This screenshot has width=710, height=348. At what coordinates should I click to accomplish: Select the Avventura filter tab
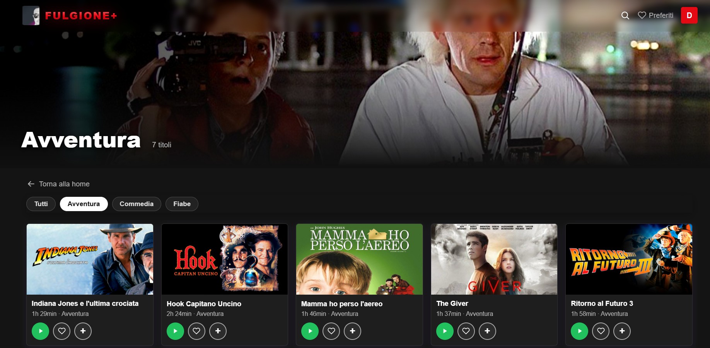(x=84, y=204)
